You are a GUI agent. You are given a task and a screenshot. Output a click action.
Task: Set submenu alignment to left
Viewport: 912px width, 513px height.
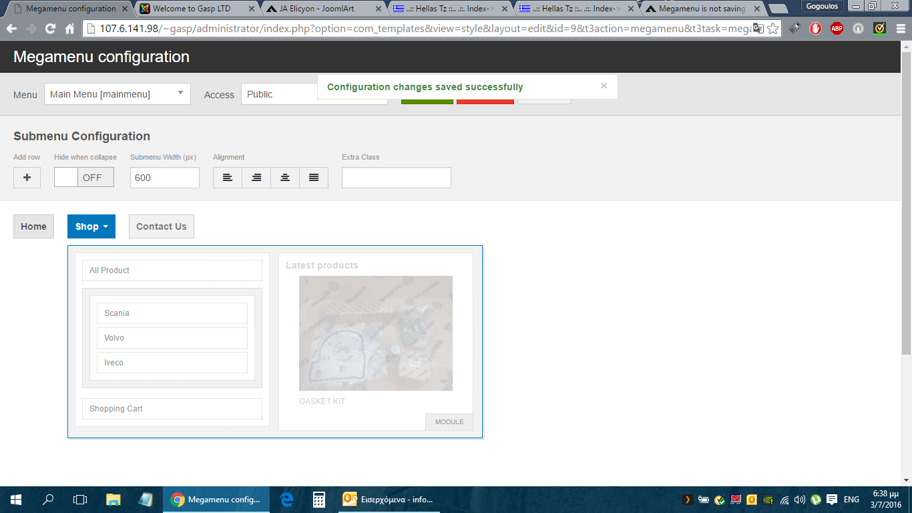tap(228, 178)
